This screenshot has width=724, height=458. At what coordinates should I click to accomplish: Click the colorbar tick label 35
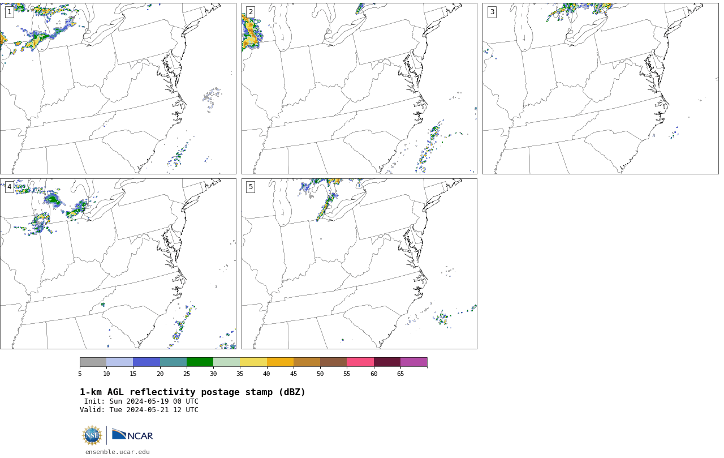(240, 374)
